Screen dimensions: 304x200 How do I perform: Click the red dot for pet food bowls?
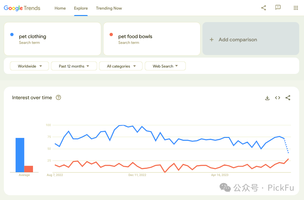coord(111,35)
